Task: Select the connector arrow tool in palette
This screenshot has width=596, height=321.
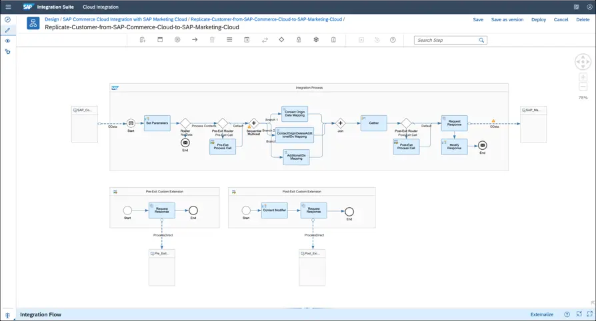Action: pos(195,40)
